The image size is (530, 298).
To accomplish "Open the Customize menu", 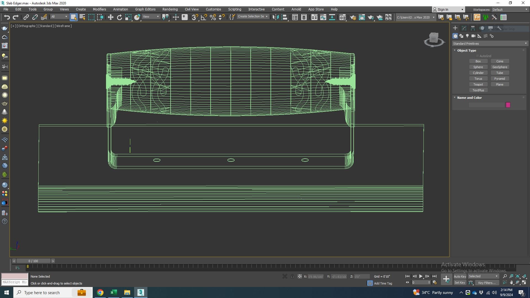I will (x=213, y=9).
